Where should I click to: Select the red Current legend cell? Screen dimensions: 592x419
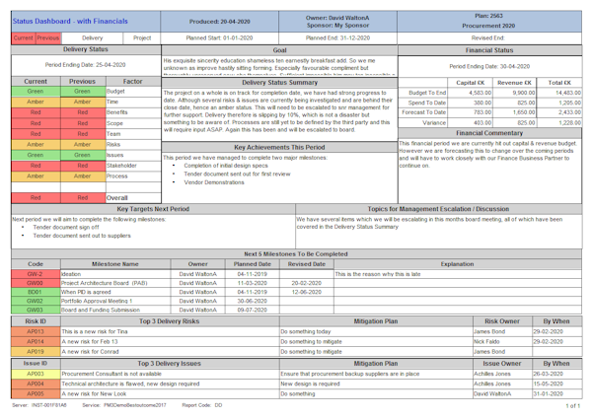[23, 37]
